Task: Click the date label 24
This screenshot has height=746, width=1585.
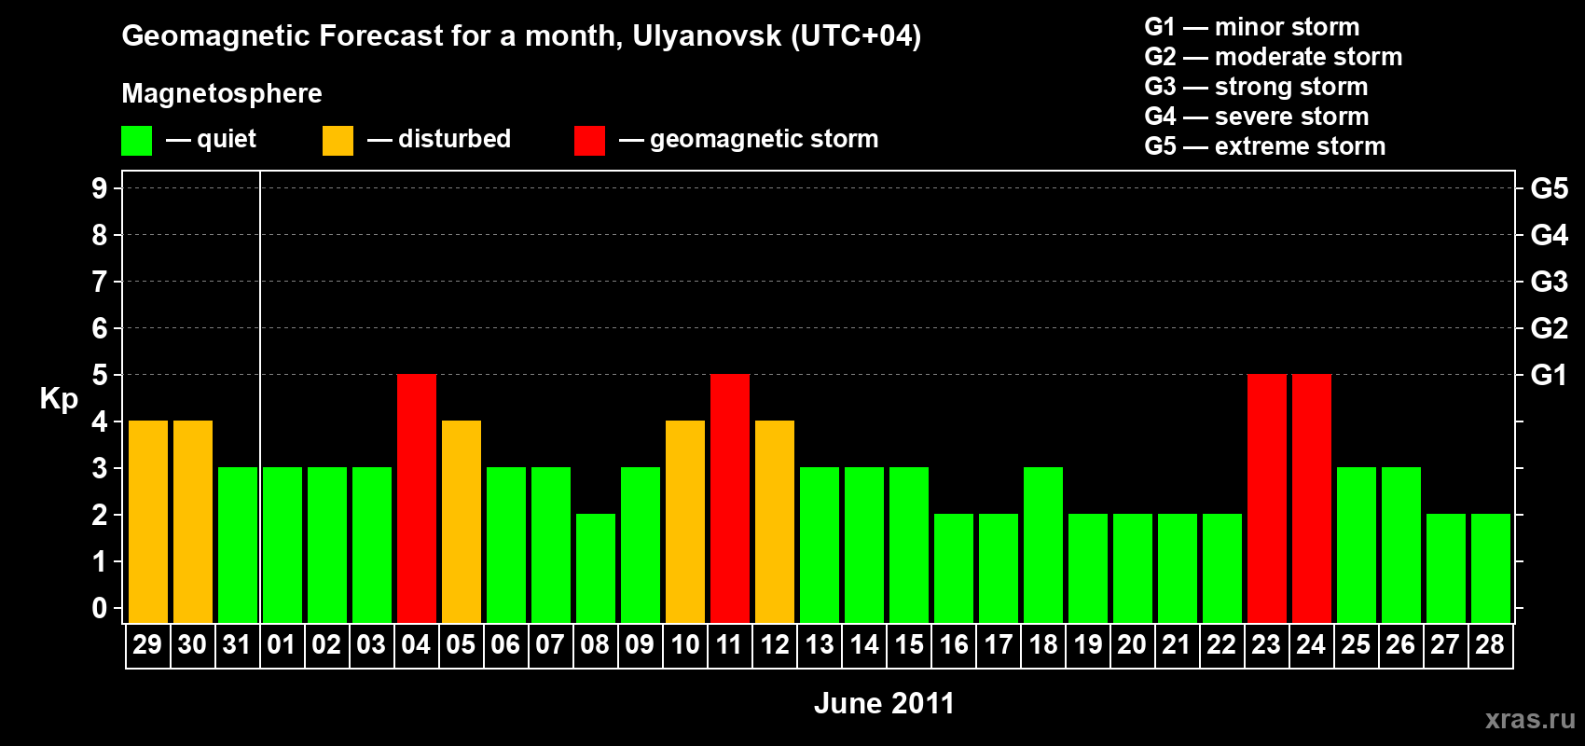Action: point(1311,644)
